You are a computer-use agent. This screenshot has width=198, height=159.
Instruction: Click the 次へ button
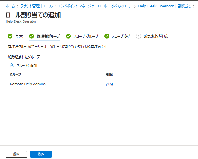pyautogui.click(x=41, y=154)
